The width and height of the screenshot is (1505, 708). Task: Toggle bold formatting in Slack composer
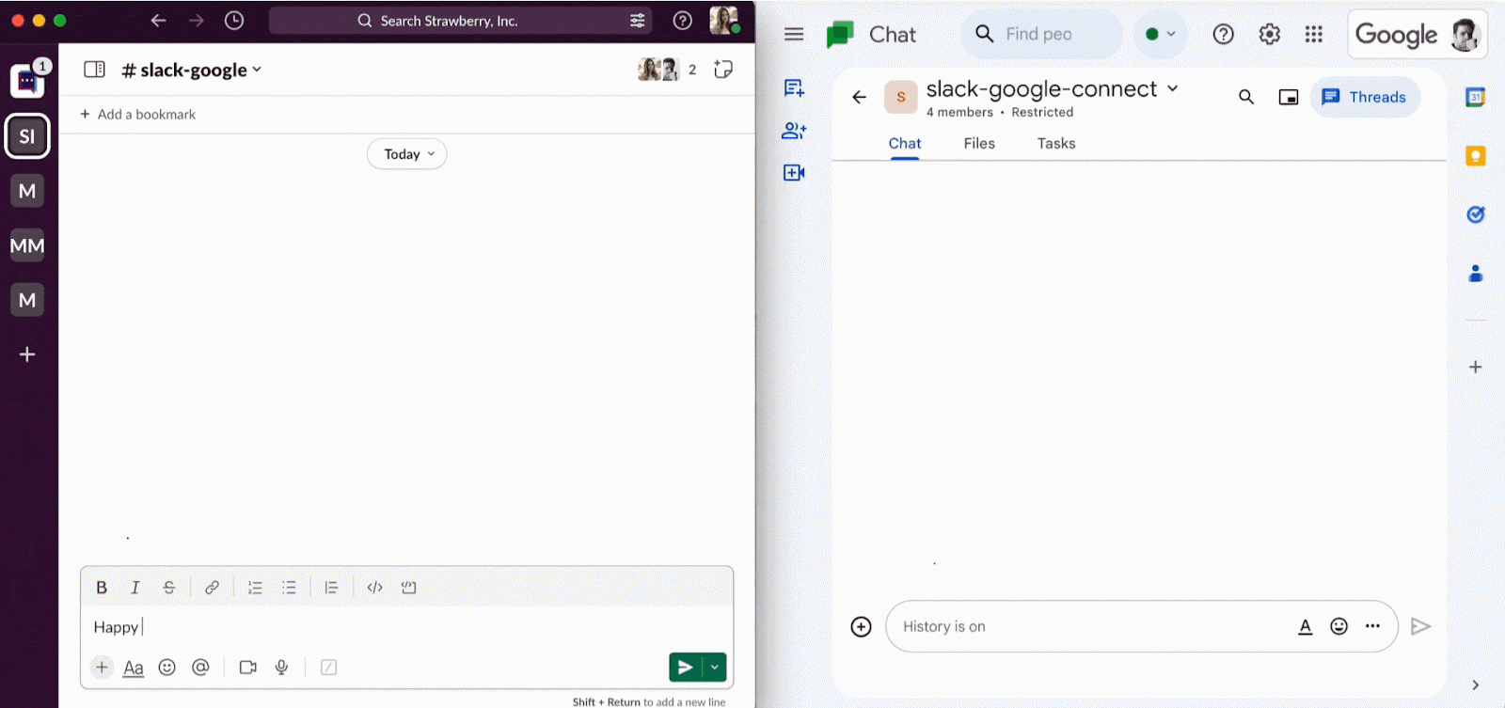102,588
